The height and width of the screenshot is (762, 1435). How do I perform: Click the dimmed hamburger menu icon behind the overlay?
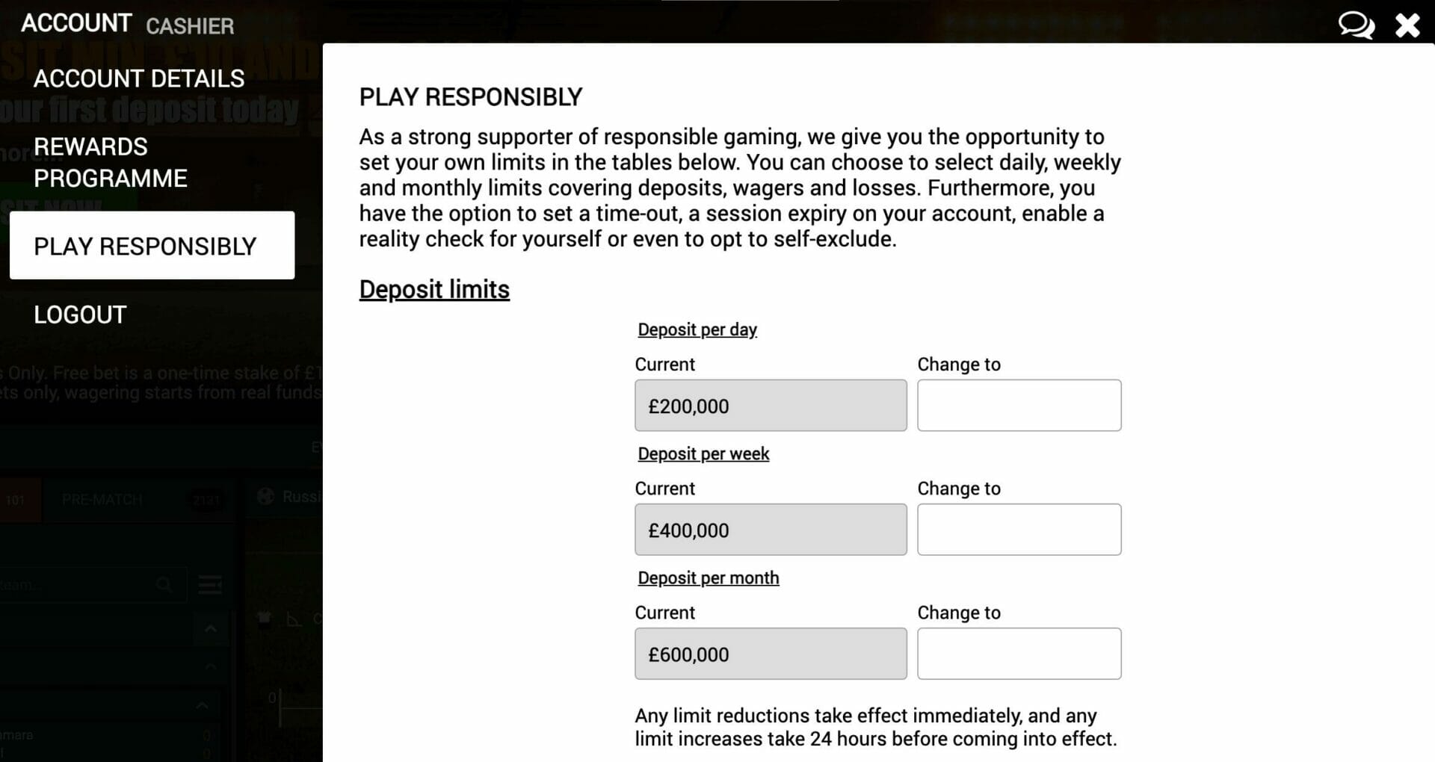coord(210,585)
